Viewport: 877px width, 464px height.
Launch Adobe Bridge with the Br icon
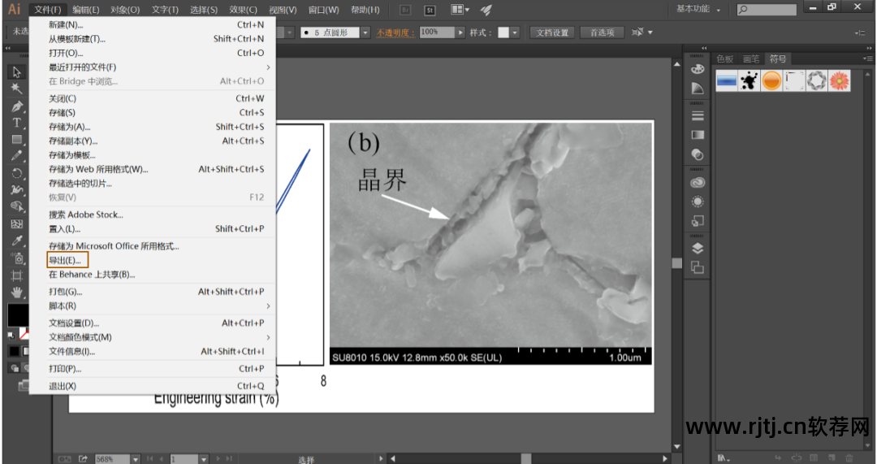[405, 10]
